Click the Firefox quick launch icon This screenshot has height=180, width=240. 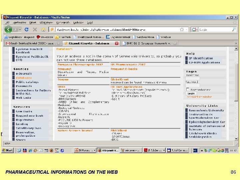tap(51, 150)
